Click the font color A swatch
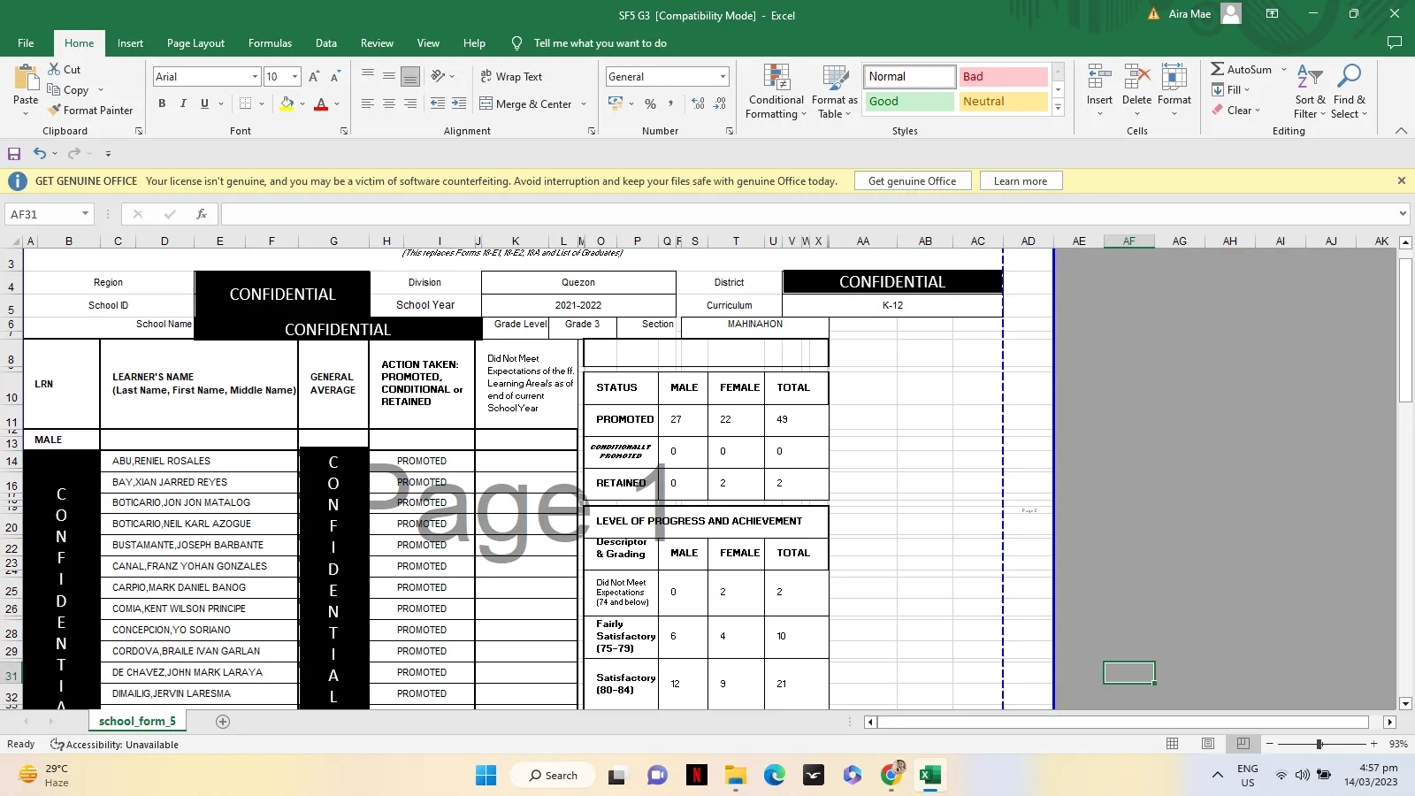The width and height of the screenshot is (1415, 796). click(x=321, y=103)
